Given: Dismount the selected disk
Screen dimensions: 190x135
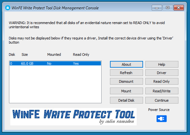Looking at the screenshot, I should tap(126, 81).
